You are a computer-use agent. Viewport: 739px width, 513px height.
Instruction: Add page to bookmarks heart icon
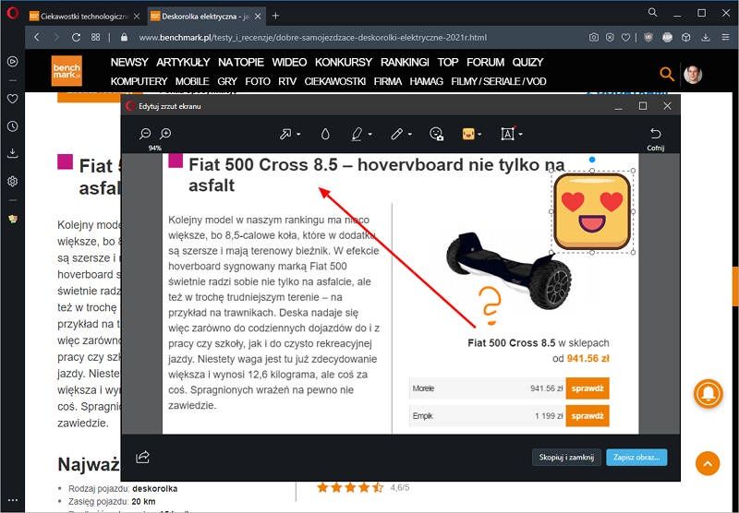[625, 37]
